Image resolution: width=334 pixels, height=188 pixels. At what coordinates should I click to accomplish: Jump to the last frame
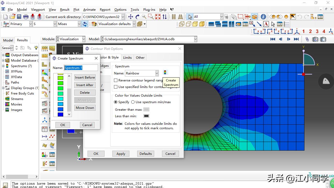(x=296, y=39)
